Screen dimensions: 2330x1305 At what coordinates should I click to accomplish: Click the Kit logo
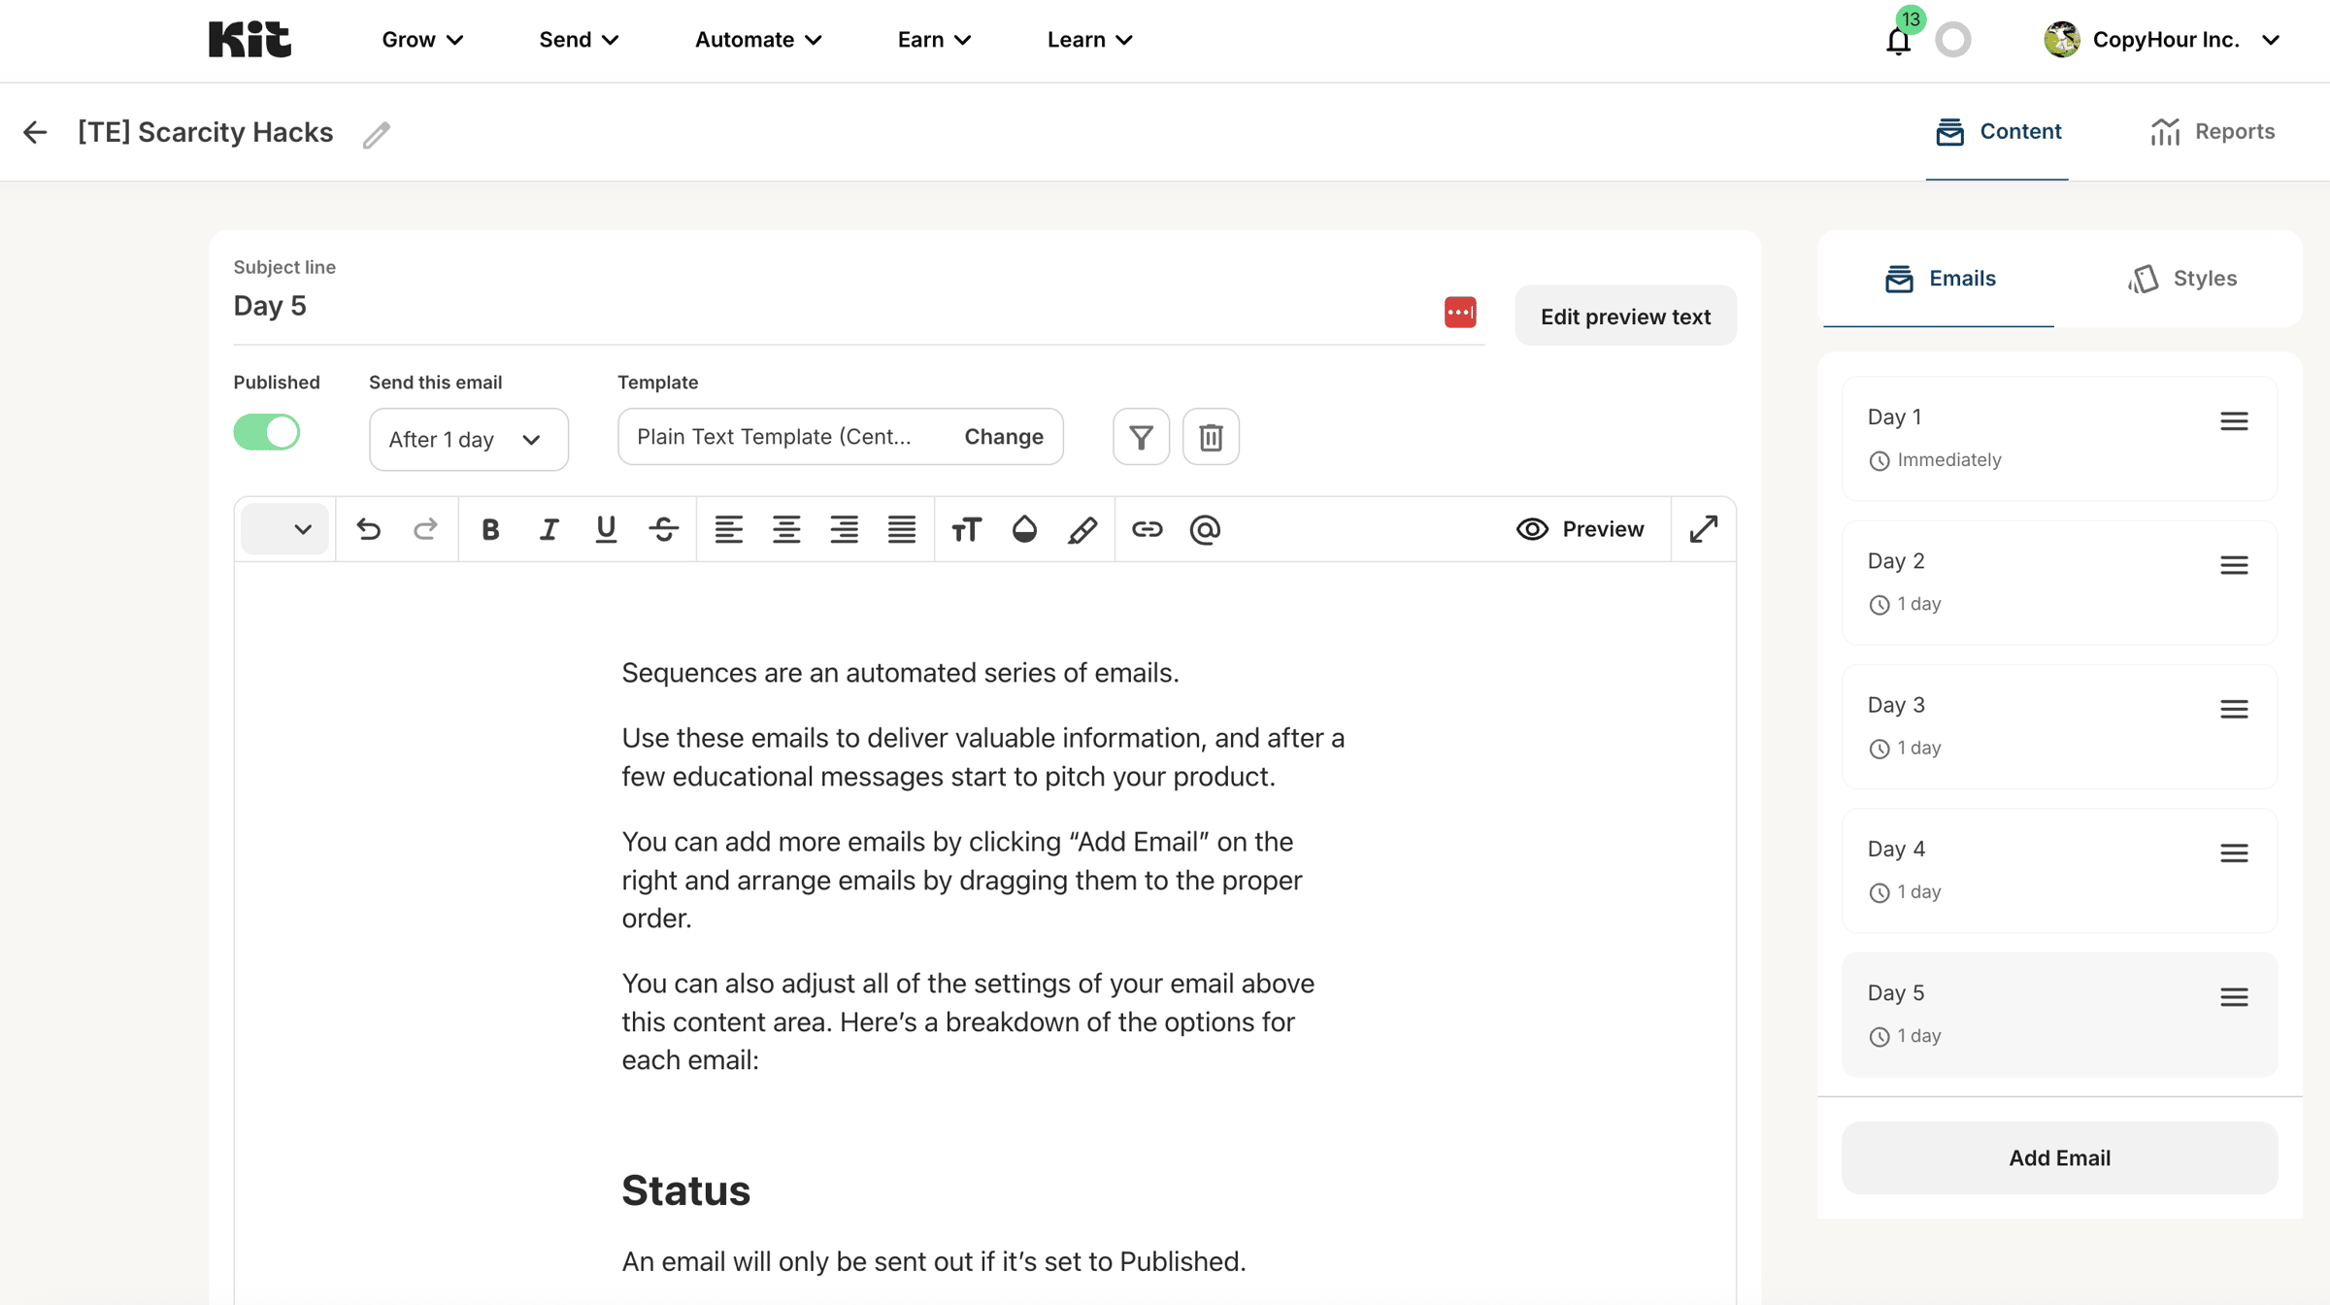[x=250, y=40]
